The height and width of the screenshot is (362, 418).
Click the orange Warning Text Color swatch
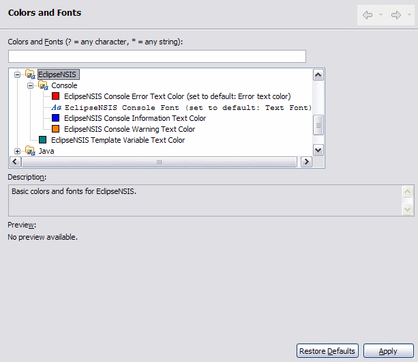55,129
